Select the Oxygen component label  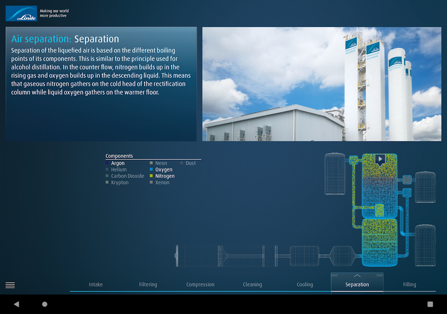pos(164,170)
